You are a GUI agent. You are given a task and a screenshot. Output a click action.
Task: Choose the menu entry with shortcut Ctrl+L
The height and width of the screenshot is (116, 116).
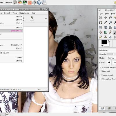pyautogui.click(x=12, y=23)
